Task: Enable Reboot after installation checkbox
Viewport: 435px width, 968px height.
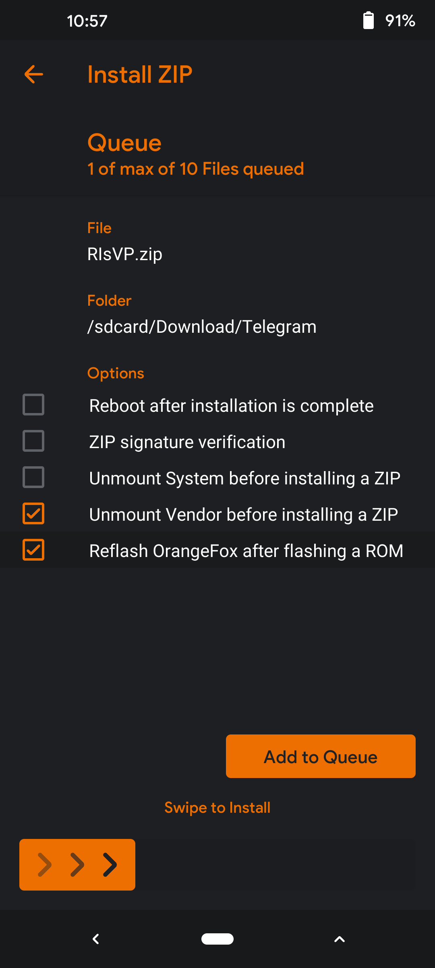Action: click(x=33, y=405)
